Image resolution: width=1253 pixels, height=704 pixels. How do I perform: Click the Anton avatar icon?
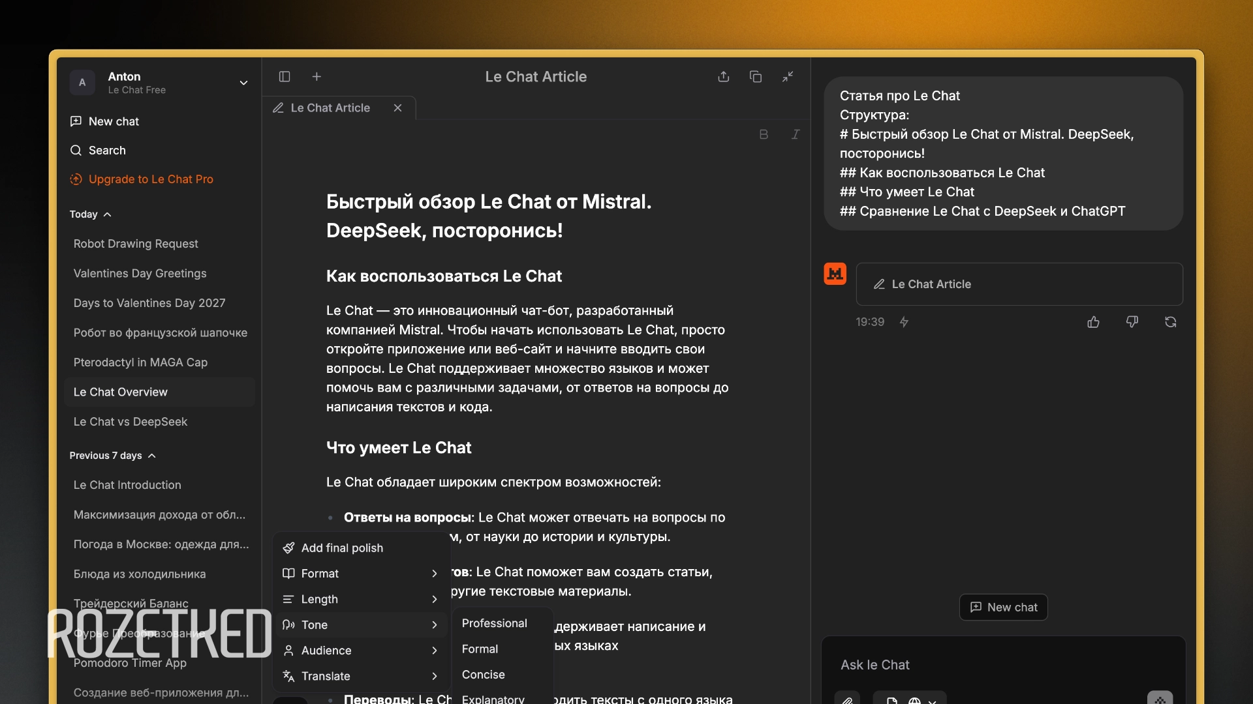pos(82,83)
